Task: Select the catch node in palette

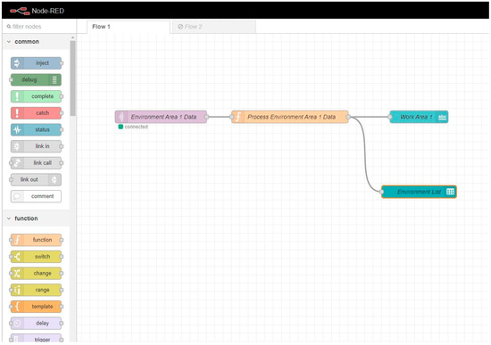Action: coord(36,113)
